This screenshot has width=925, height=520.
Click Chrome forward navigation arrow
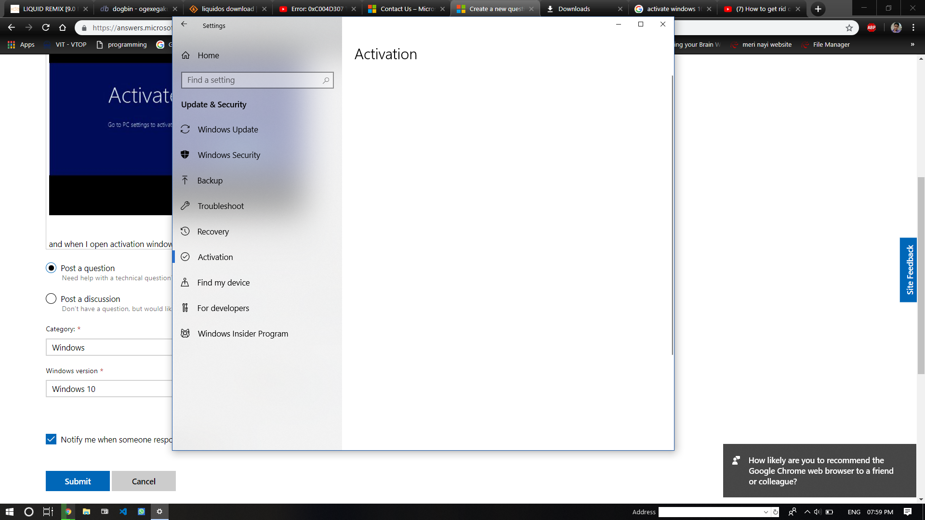point(29,27)
